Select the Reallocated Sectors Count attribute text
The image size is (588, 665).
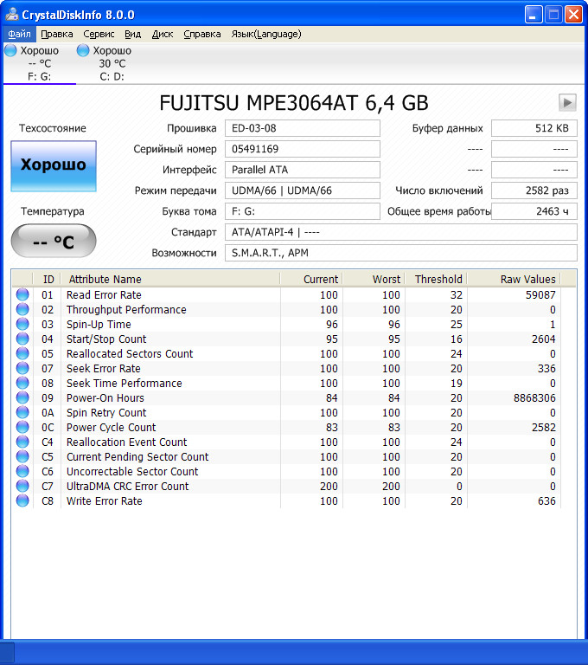pyautogui.click(x=130, y=353)
